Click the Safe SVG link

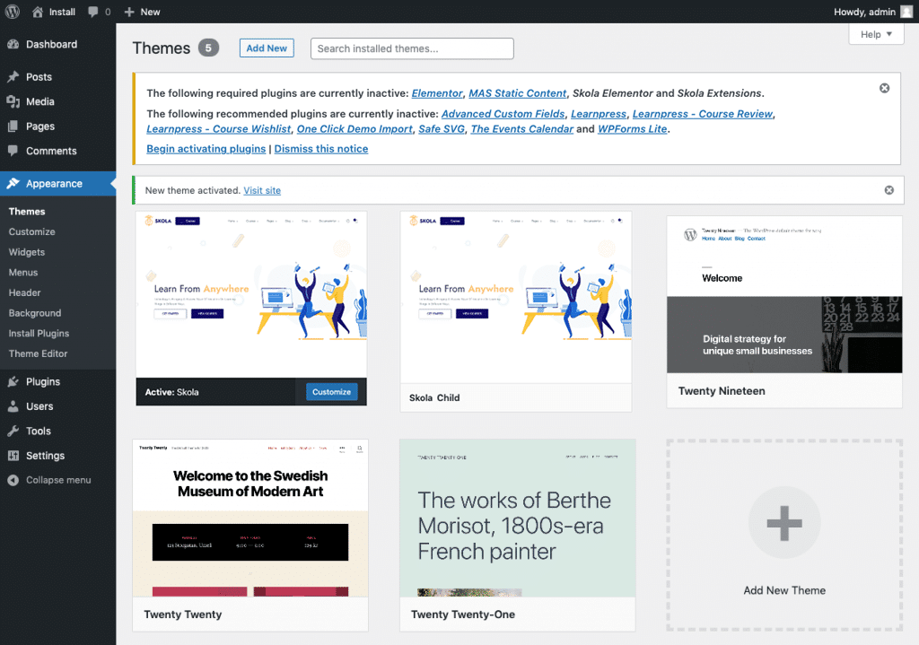[442, 129]
